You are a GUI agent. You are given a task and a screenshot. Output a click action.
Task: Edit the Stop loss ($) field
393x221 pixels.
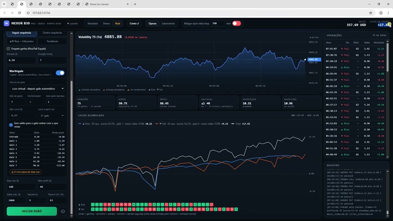(x=21, y=187)
